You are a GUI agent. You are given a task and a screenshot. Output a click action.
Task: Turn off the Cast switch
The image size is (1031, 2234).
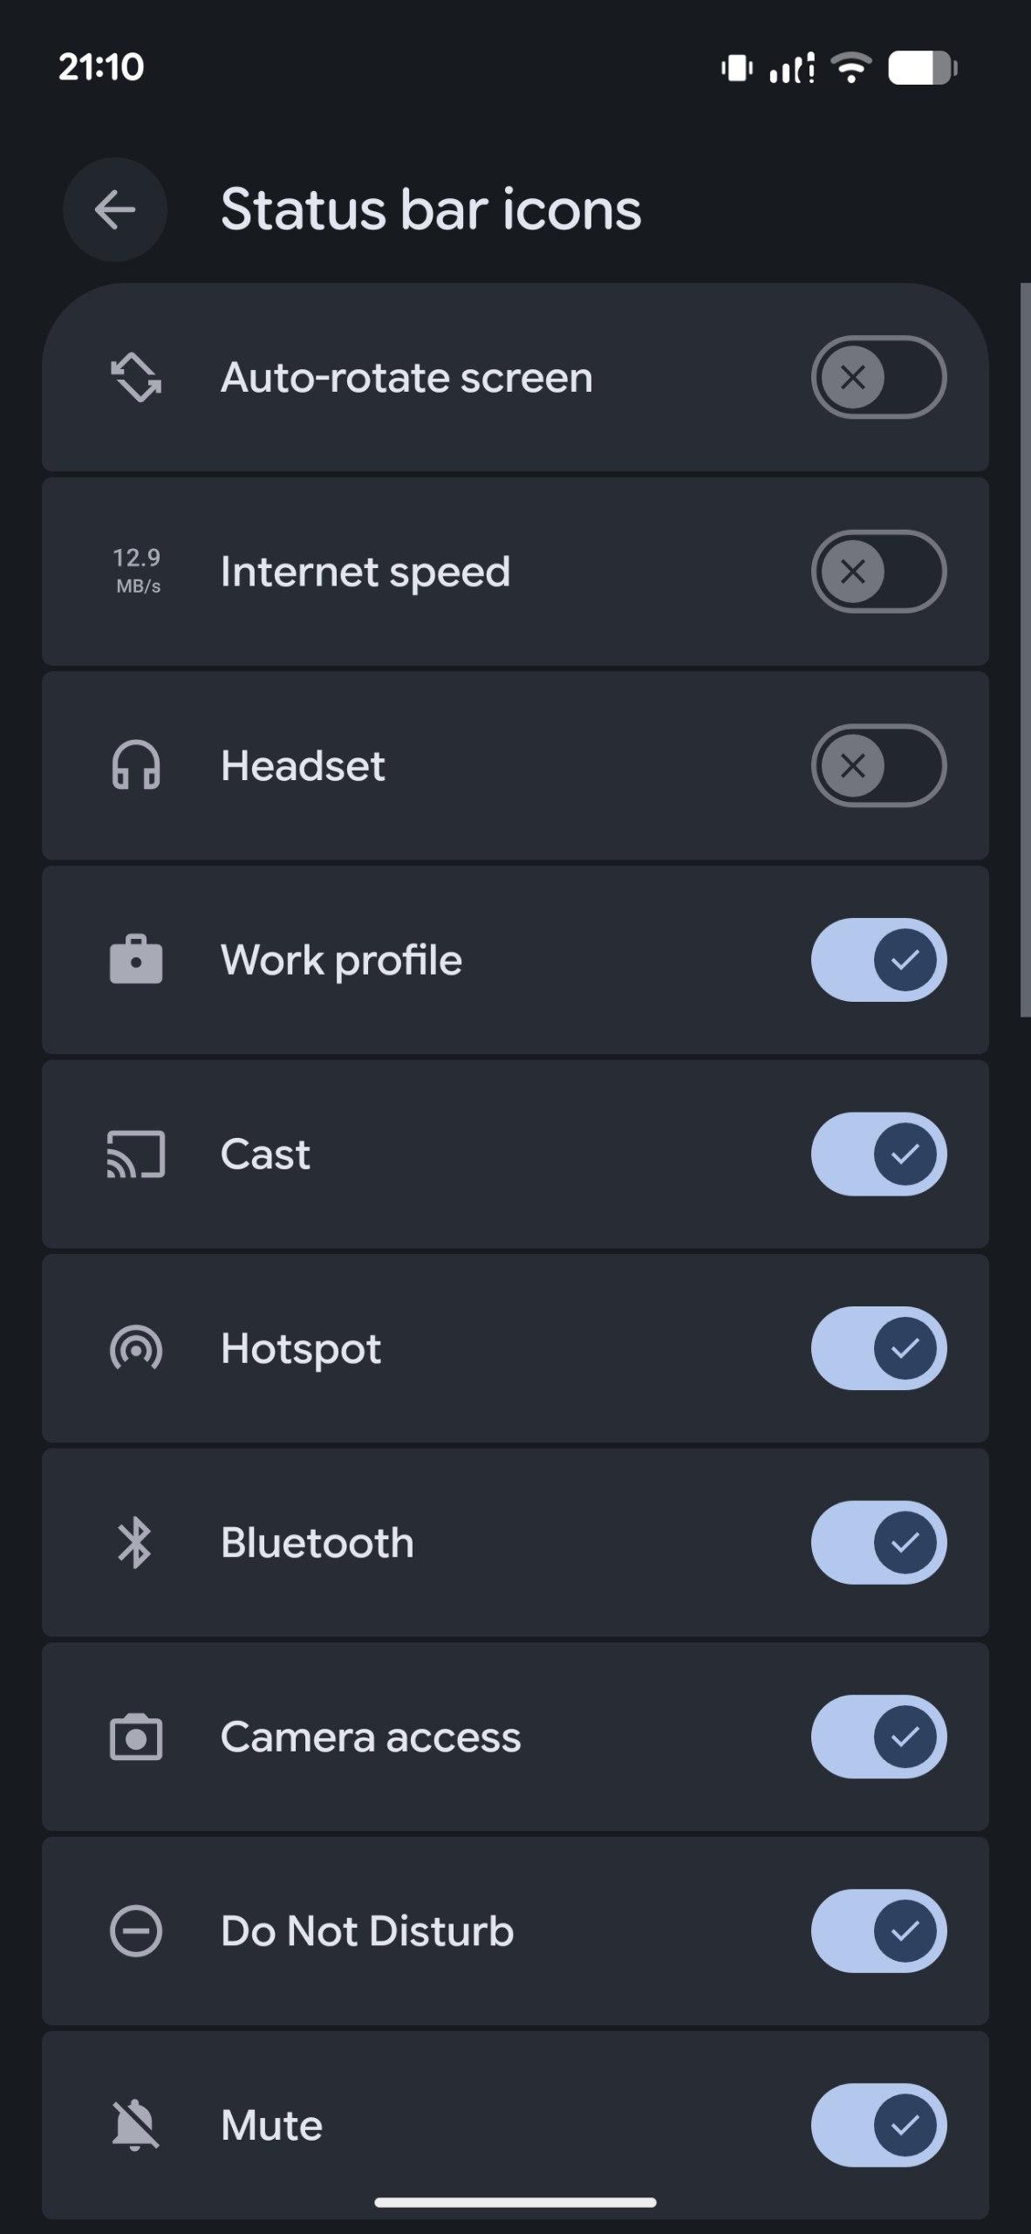click(878, 1154)
